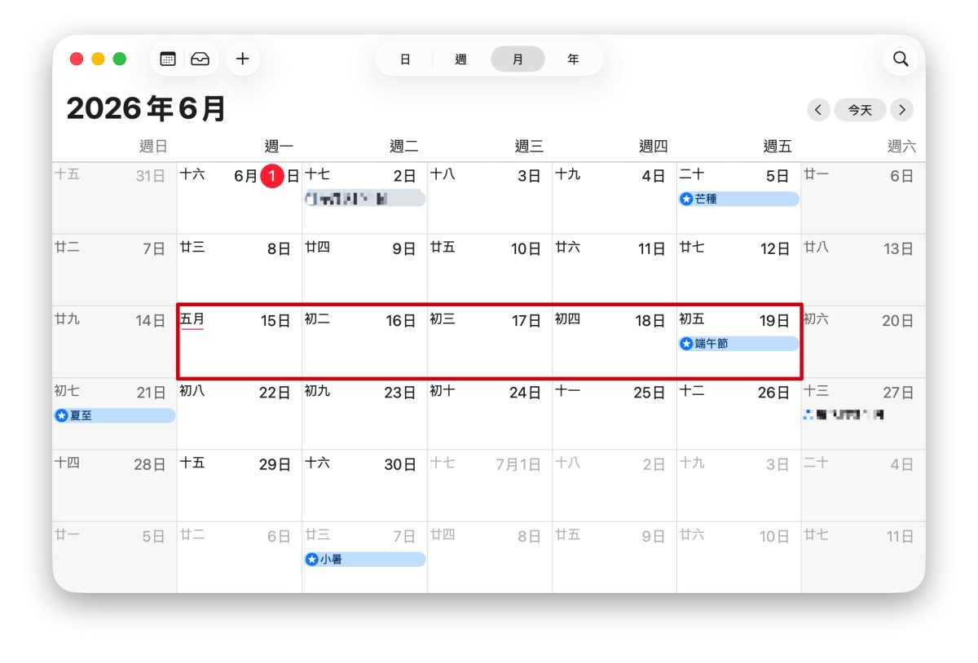The image size is (978, 663).
Task: Select the blurred event on June 27
Action: click(844, 415)
